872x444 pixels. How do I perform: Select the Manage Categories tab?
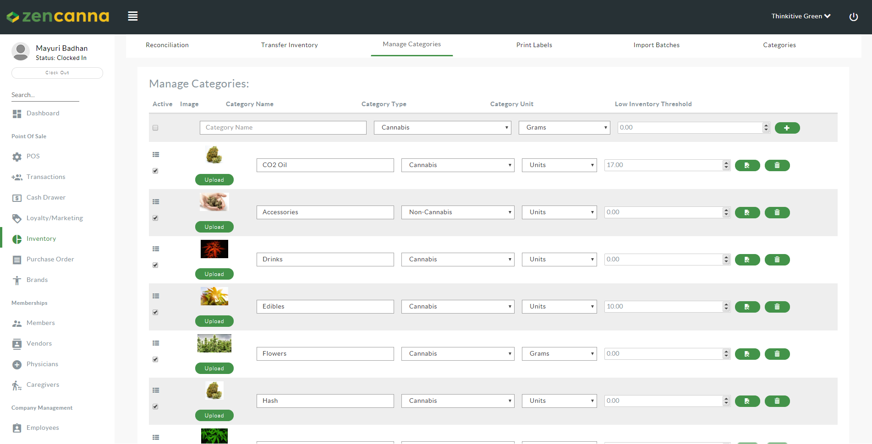412,44
